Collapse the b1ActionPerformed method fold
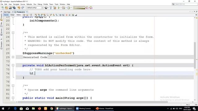198x111 pixels. coord(13,65)
